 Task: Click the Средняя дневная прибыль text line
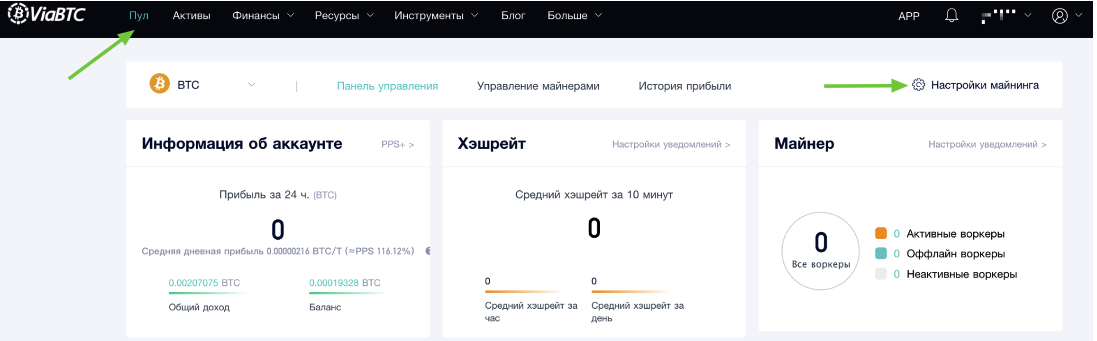(x=278, y=251)
